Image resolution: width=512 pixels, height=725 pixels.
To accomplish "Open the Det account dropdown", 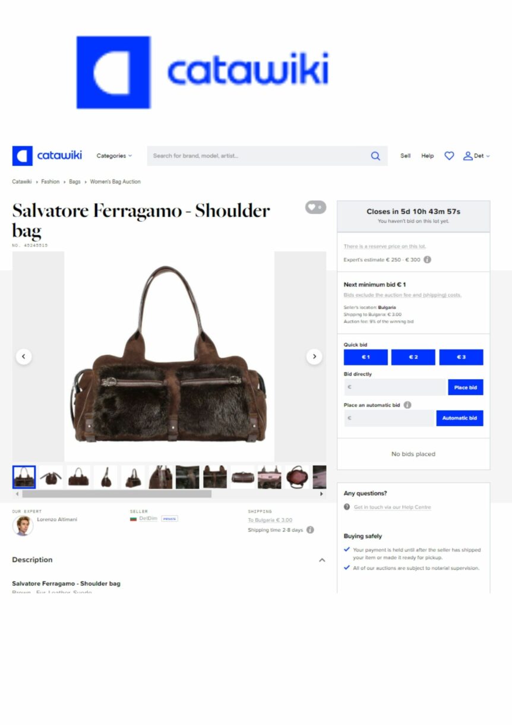I will coord(477,156).
